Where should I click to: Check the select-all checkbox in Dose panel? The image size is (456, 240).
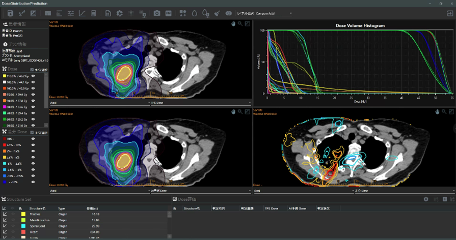pos(32,70)
